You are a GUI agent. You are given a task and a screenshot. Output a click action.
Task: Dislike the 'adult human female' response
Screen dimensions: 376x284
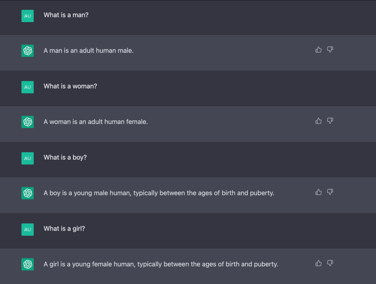pos(330,121)
